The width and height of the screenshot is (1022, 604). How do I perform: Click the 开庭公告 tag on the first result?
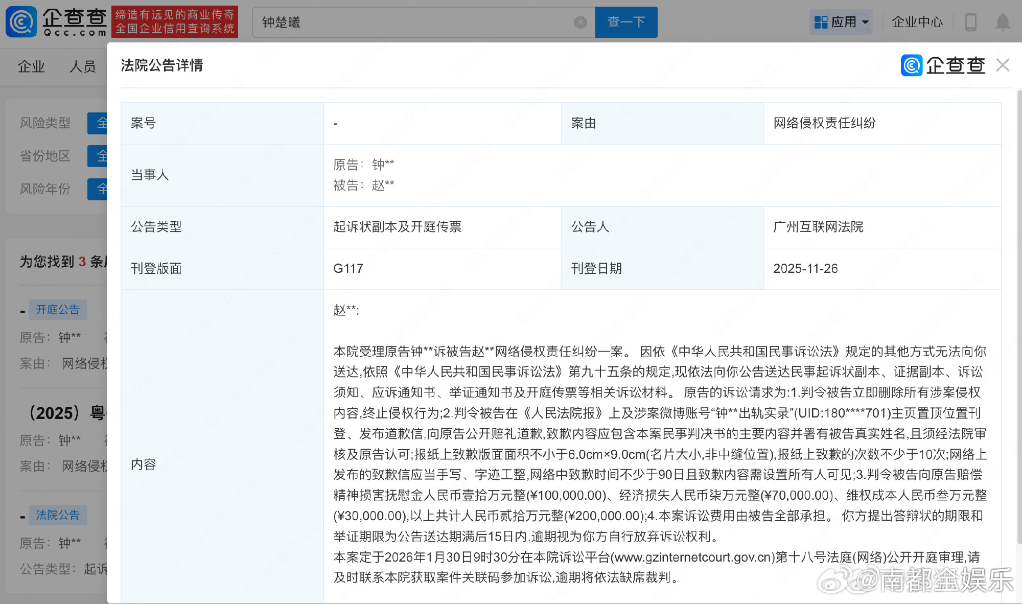[x=58, y=310]
